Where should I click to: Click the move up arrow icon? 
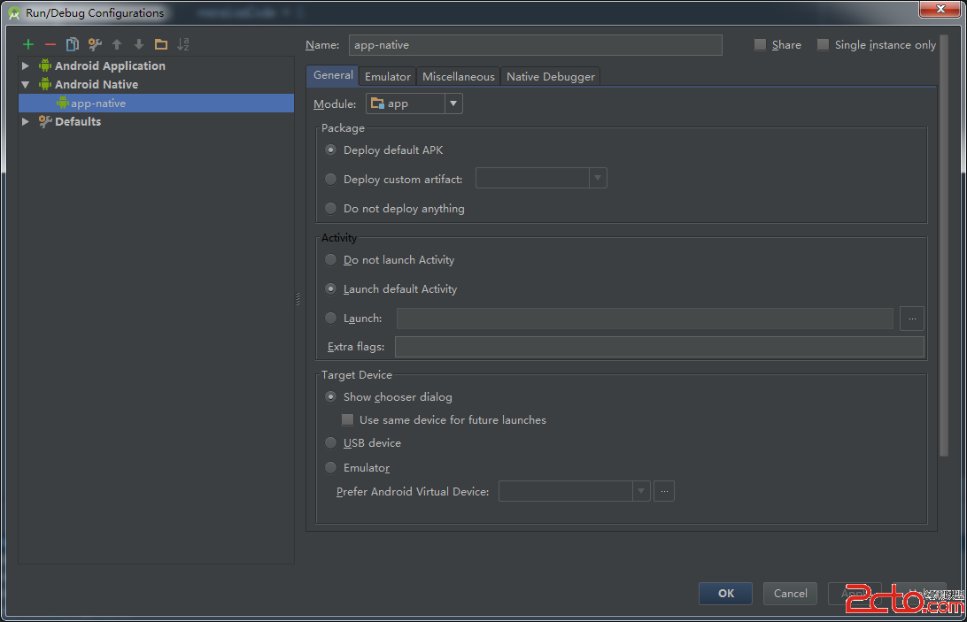coord(117,44)
